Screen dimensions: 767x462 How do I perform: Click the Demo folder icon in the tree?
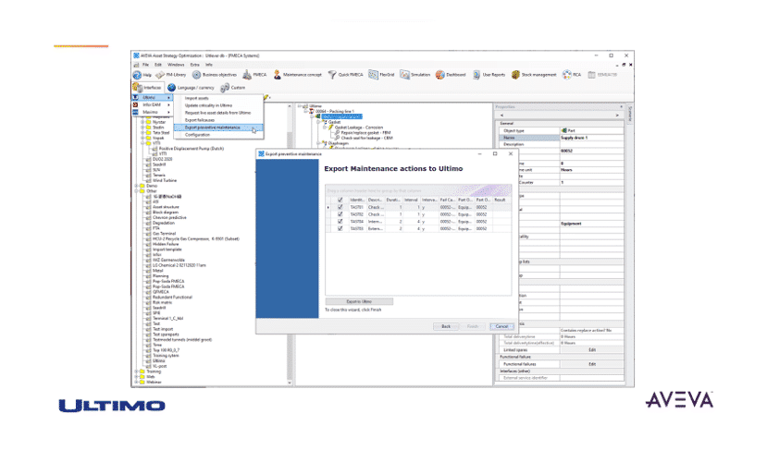pos(142,186)
